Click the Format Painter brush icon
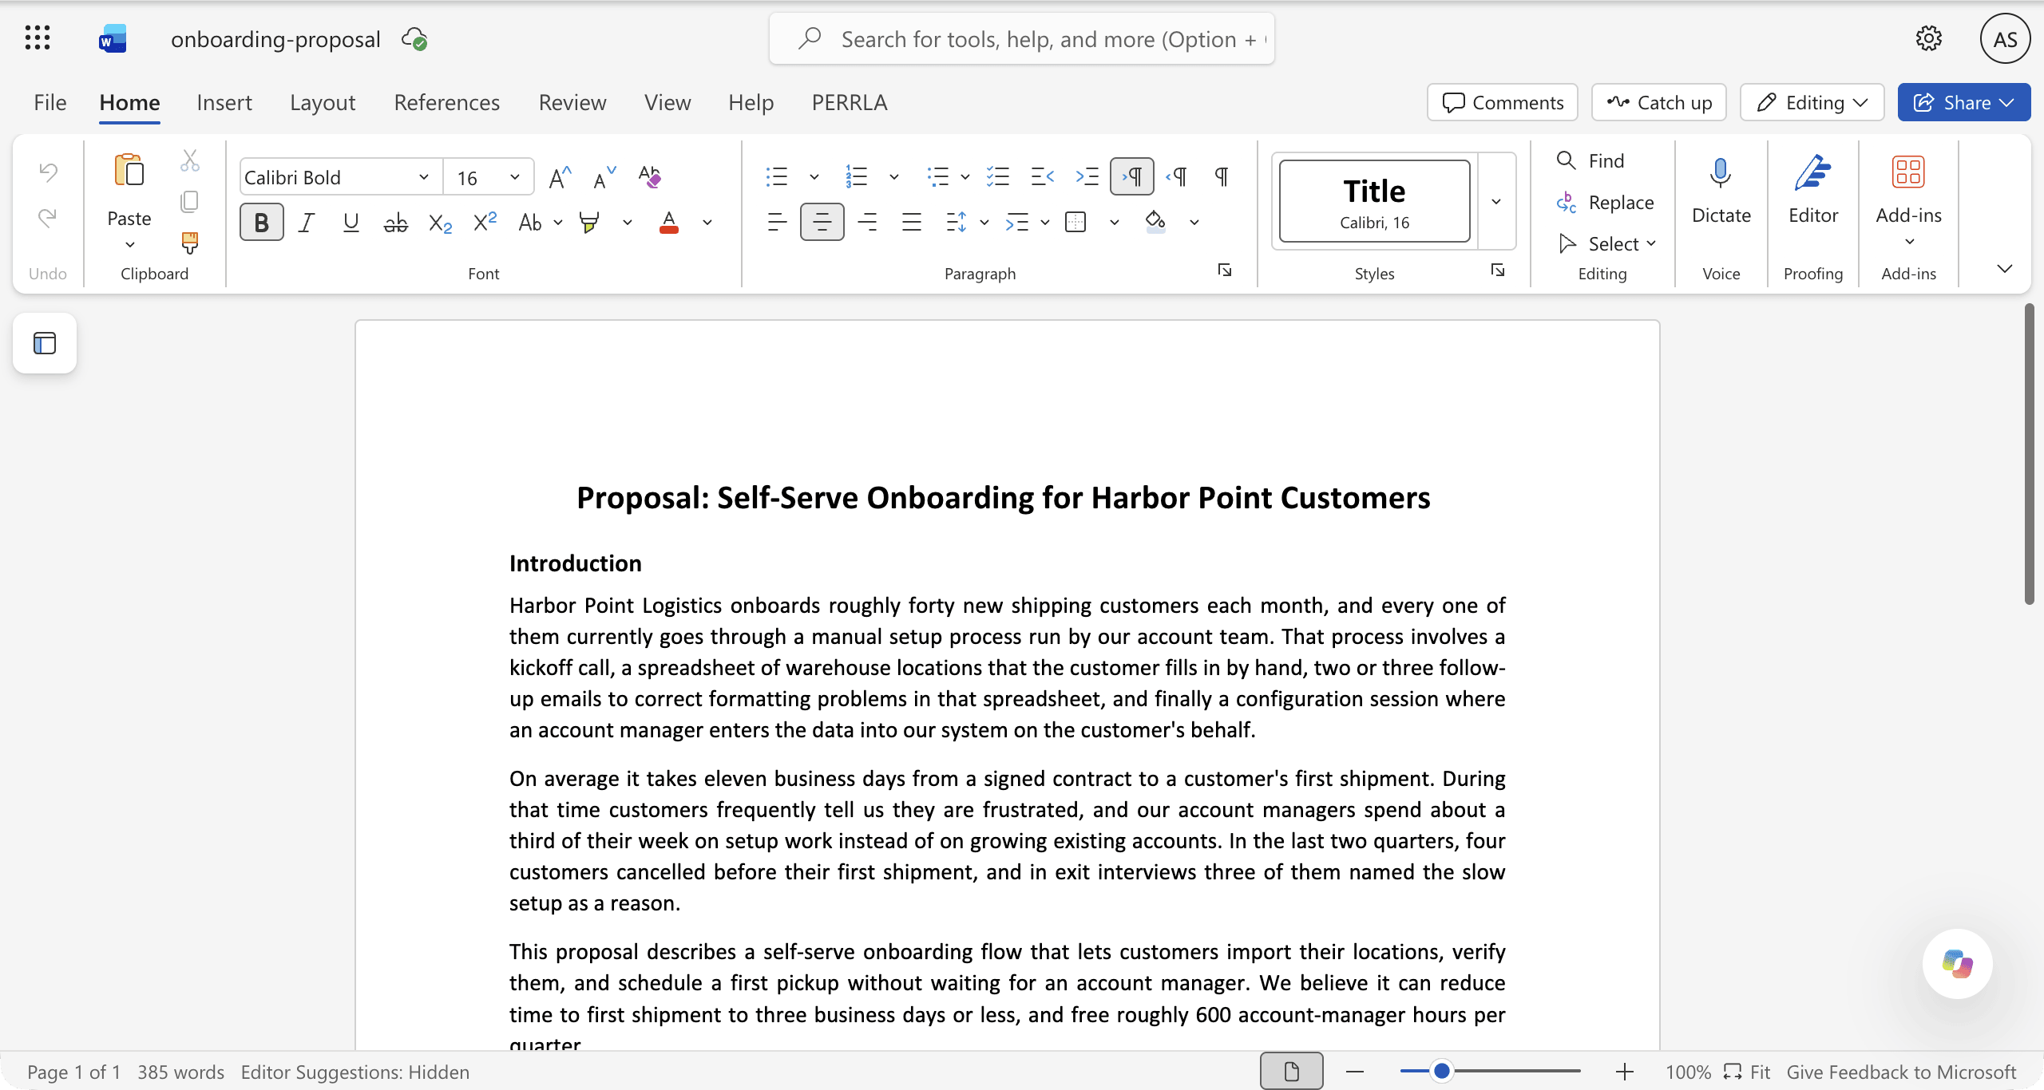Viewport: 2044px width, 1090px height. tap(189, 243)
